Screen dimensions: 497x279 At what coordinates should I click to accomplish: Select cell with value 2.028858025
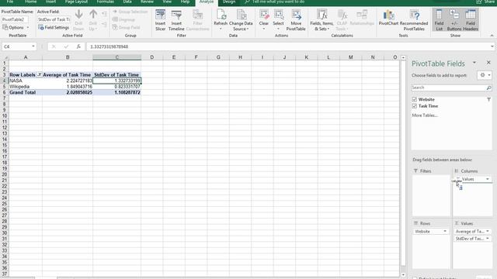[x=68, y=92]
